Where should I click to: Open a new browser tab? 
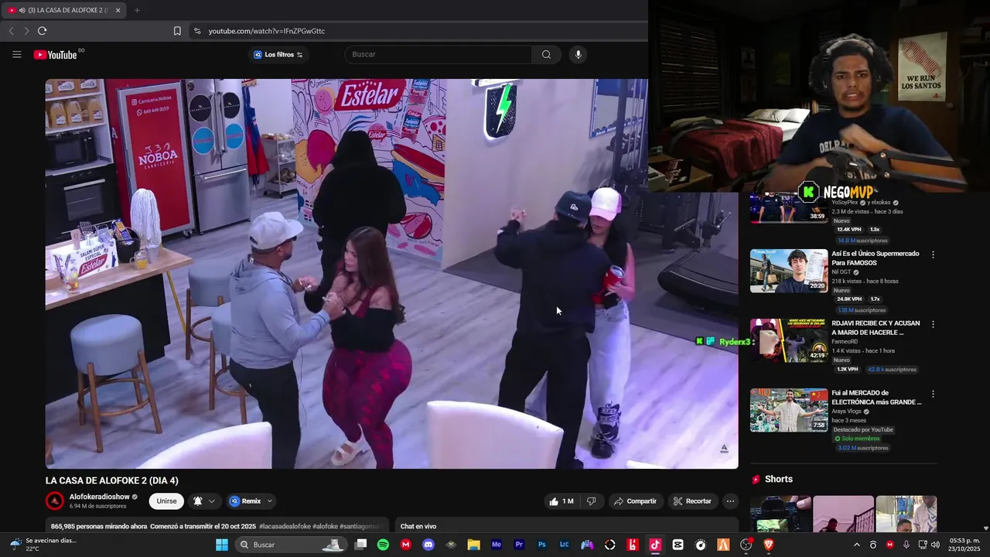tap(137, 10)
